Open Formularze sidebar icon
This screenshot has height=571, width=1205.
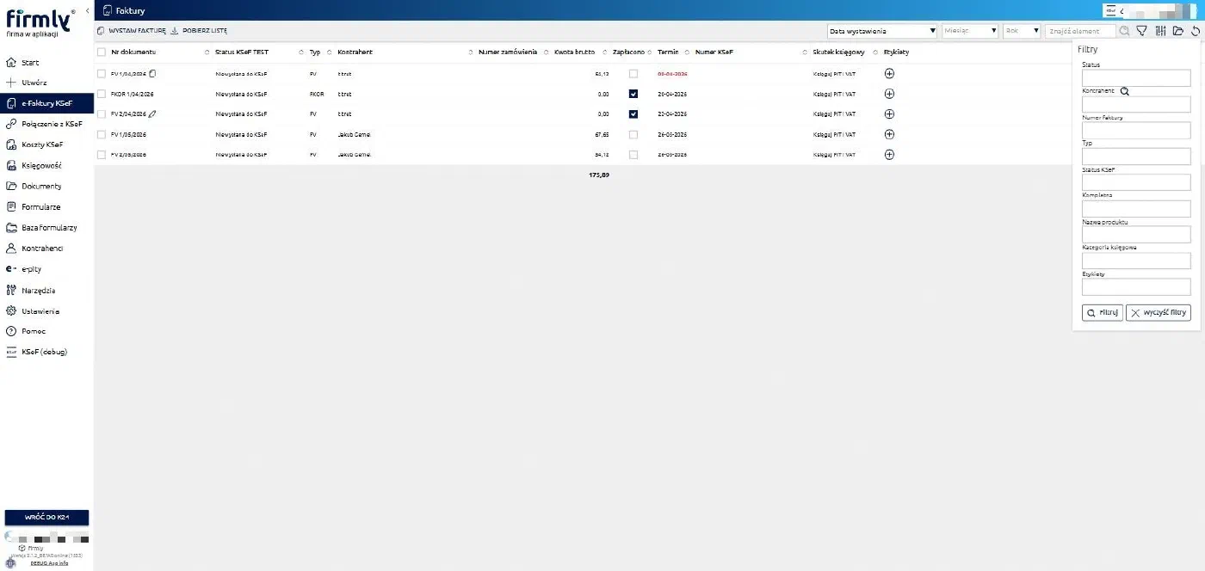click(11, 206)
